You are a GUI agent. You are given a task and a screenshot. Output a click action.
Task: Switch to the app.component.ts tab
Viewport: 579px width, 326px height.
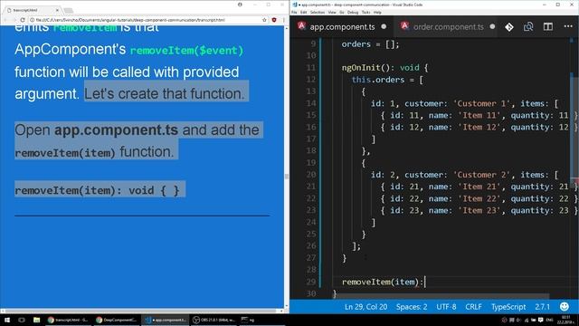click(x=342, y=26)
